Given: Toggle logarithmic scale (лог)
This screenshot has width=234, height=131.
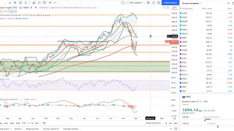Looking at the screenshot, I should pyautogui.click(x=171, y=123).
